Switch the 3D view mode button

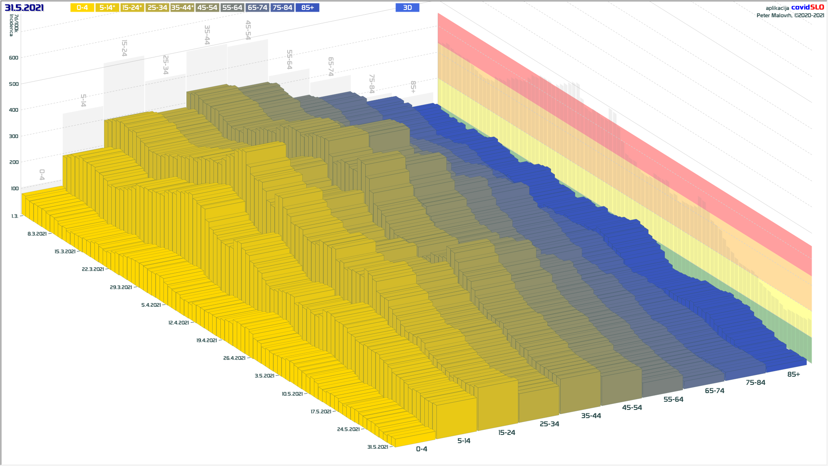click(x=407, y=8)
